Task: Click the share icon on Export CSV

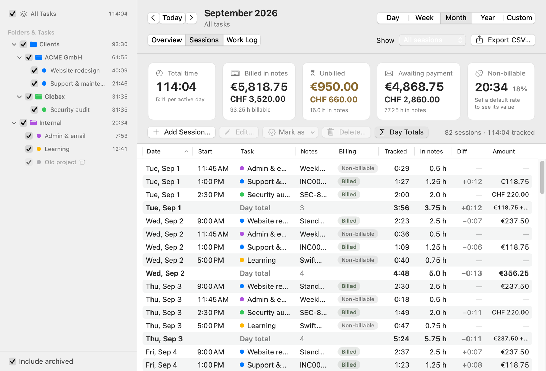Action: (479, 40)
